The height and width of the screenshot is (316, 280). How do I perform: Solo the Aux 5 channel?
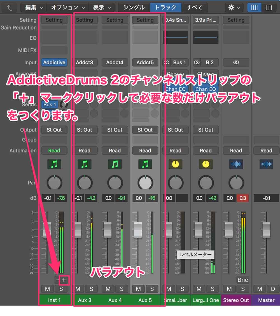152,289
